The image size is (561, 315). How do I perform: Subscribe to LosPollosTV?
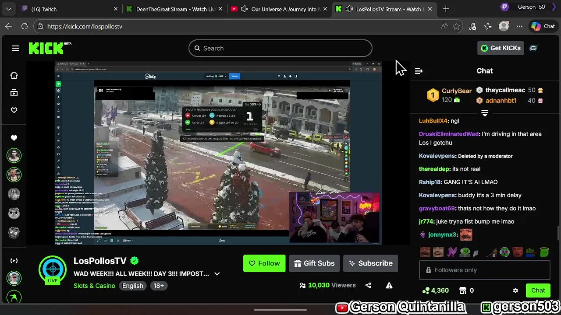tap(370, 263)
